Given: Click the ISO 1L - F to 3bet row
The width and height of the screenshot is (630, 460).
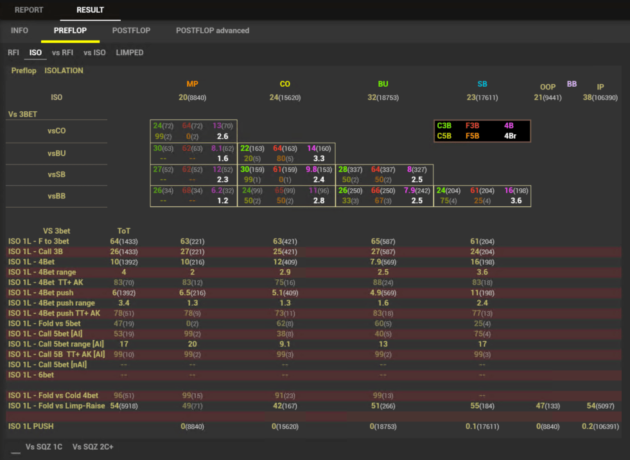Looking at the screenshot, I should click(x=314, y=242).
